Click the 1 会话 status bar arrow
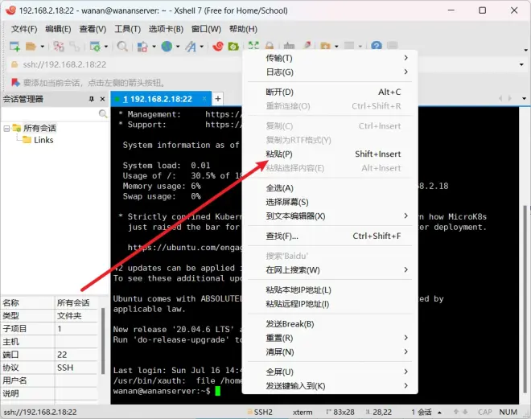This screenshot has height=419, width=531. coord(439,413)
